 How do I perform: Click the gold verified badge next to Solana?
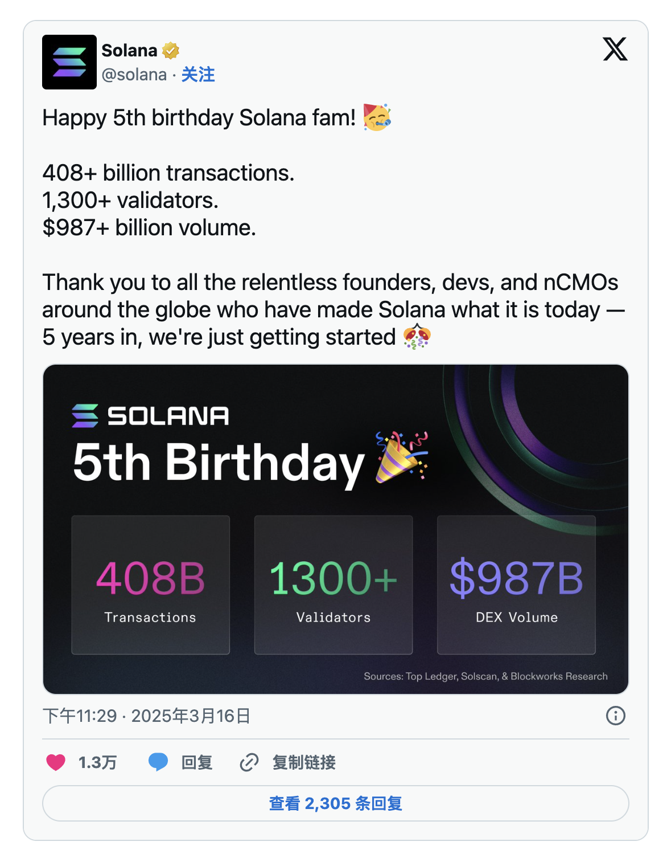click(170, 50)
